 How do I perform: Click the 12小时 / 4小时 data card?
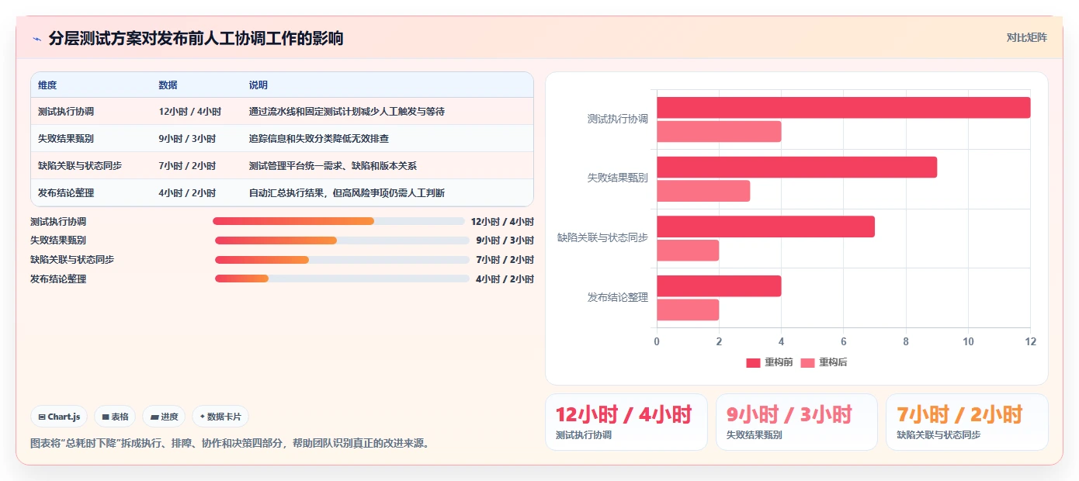(626, 422)
